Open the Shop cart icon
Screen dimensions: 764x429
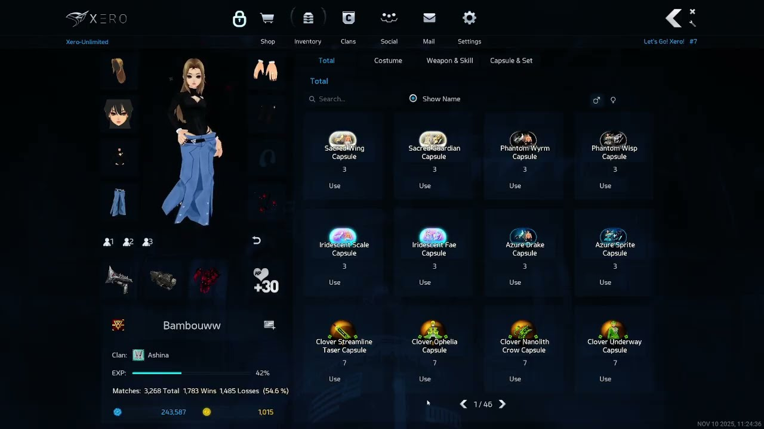point(267,18)
